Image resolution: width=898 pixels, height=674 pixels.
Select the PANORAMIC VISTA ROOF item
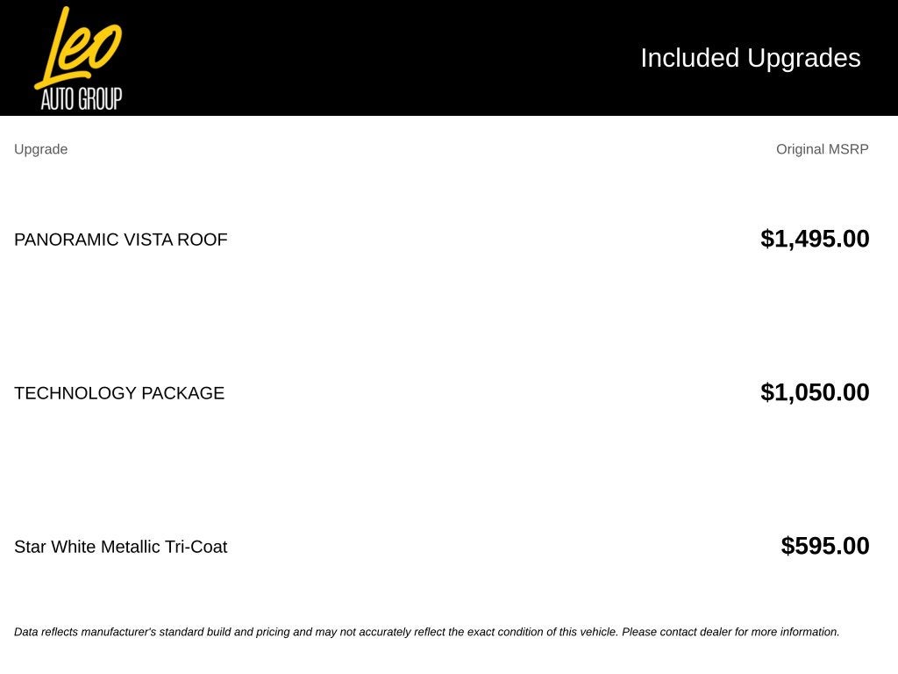pyautogui.click(x=121, y=240)
